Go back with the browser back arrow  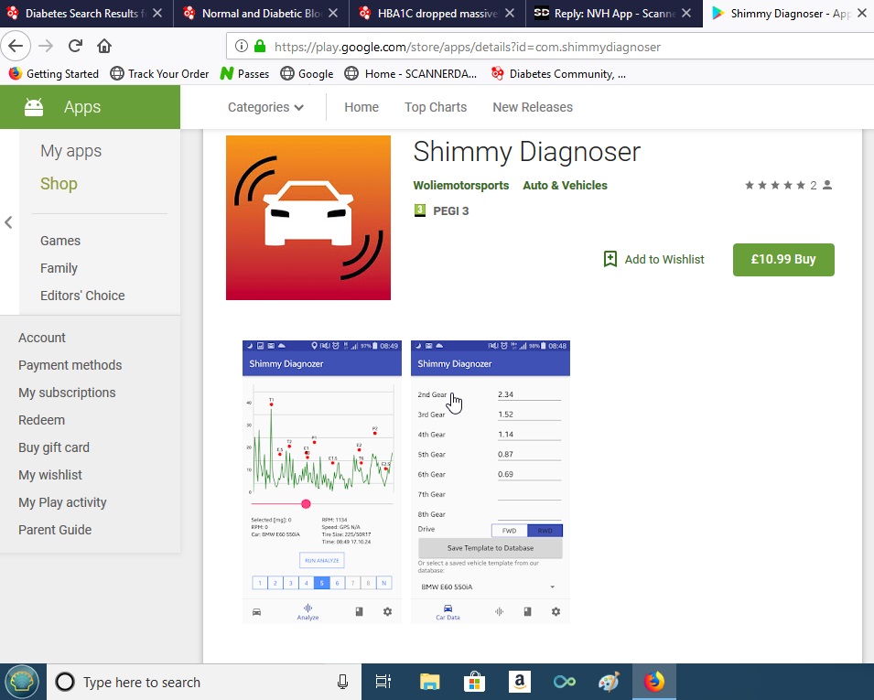point(17,46)
